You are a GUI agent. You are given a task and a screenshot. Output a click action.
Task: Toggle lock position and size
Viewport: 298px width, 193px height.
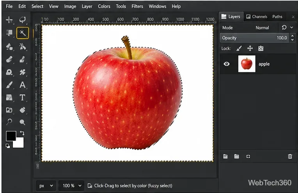250,48
